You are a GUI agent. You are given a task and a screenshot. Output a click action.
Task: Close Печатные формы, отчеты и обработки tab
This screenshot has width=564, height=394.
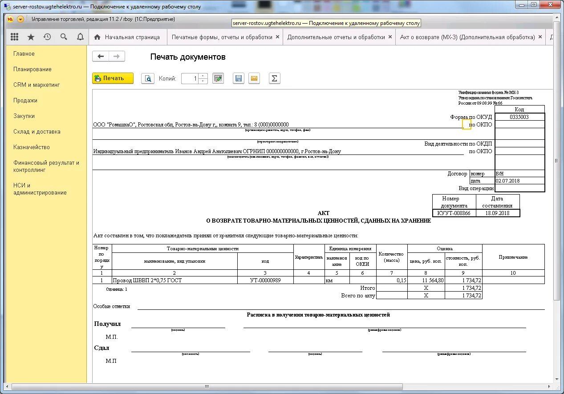(278, 37)
